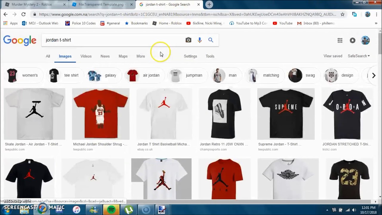The width and height of the screenshot is (382, 215).
Task: Open the iTunes taskbar icon
Action: (76, 210)
